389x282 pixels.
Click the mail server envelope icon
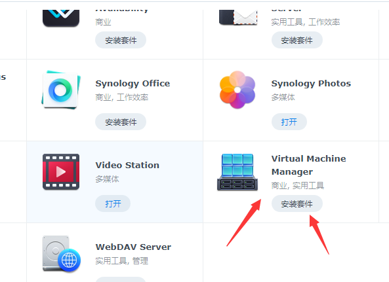click(x=238, y=18)
